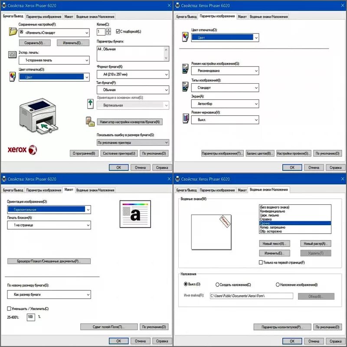Click Навигатор настройки конвертов/бумаги button
The height and width of the screenshot is (347, 347).
pos(130,122)
